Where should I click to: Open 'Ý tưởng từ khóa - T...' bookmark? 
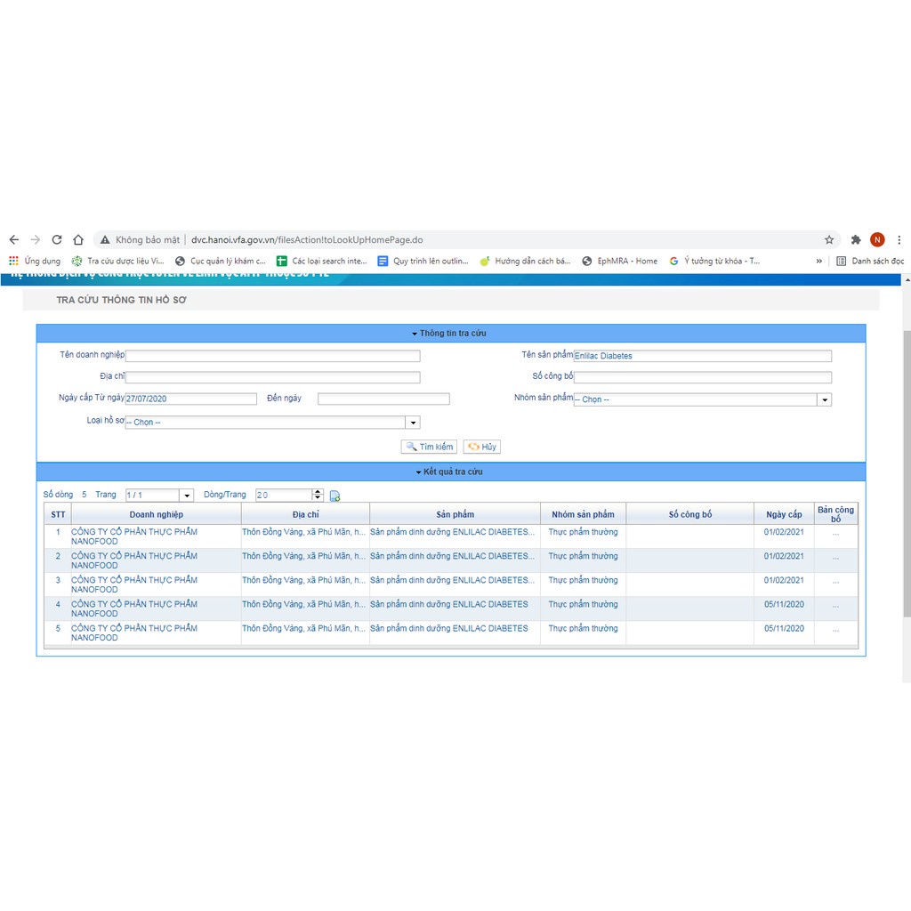714,261
